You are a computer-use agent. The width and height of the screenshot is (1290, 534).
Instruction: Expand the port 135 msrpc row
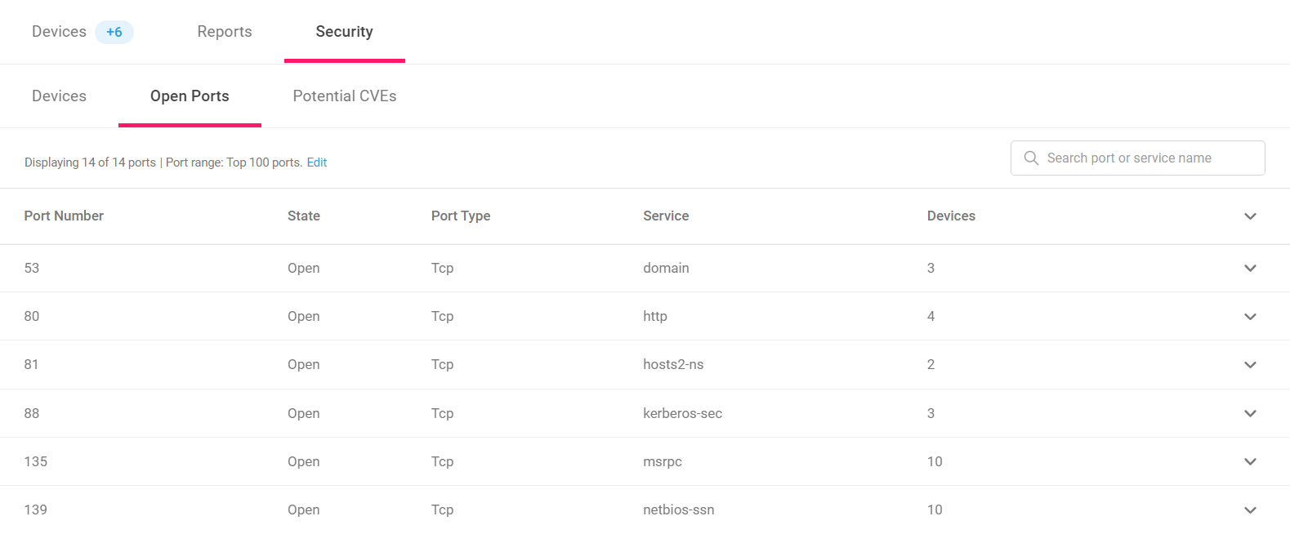[1250, 461]
